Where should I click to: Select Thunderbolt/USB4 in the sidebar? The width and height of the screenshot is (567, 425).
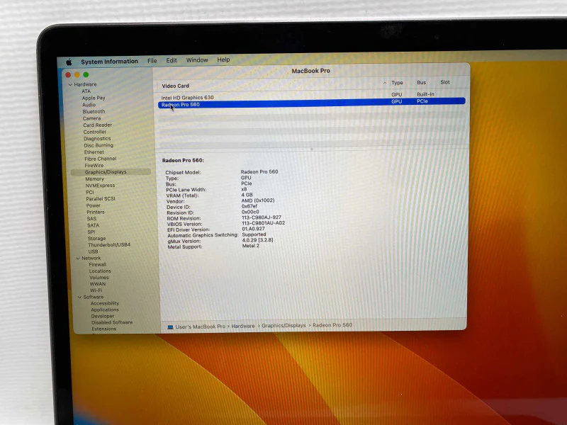pos(109,244)
